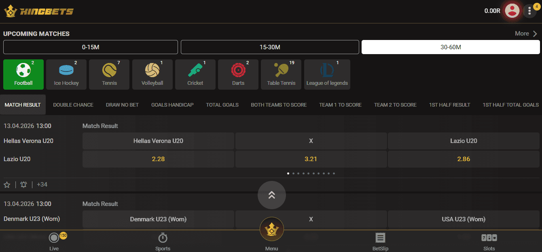Image resolution: width=542 pixels, height=252 pixels.
Task: Switch to 1st Half Result tab
Action: click(x=449, y=105)
